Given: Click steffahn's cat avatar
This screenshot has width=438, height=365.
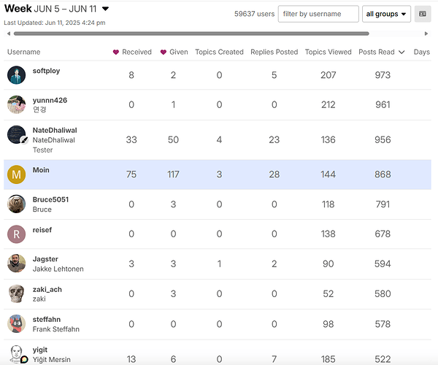Looking at the screenshot, I should pos(16,323).
